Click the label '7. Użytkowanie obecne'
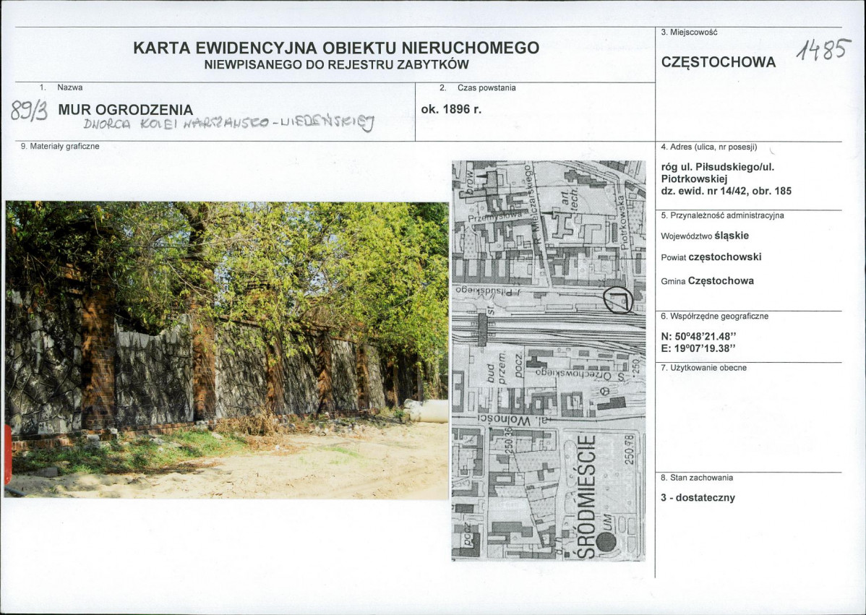The width and height of the screenshot is (866, 615). 703,368
